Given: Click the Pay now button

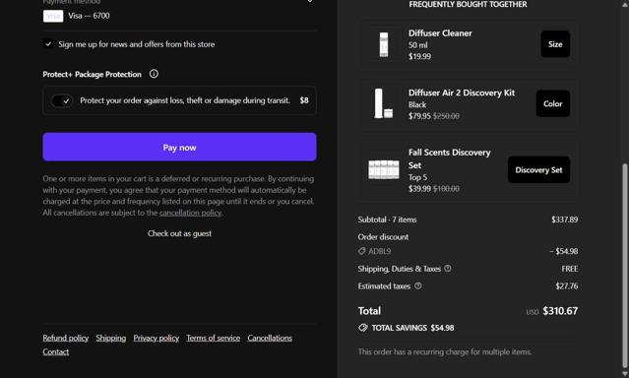Looking at the screenshot, I should (x=180, y=148).
